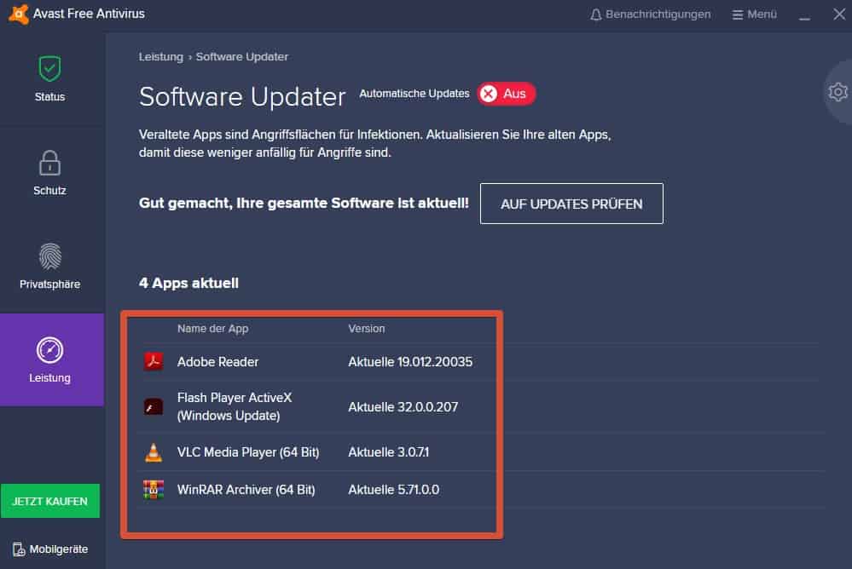This screenshot has width=852, height=569.
Task: Open the Schutz padlock section
Action: coord(49,163)
